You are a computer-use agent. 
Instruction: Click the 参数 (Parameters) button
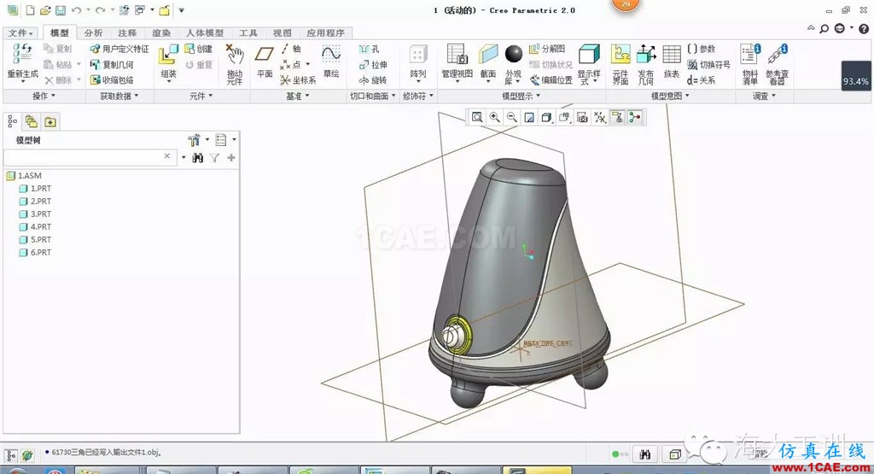[702, 49]
